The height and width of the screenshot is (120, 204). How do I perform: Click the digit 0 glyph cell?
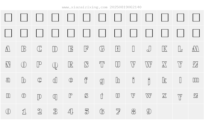(8, 112)
